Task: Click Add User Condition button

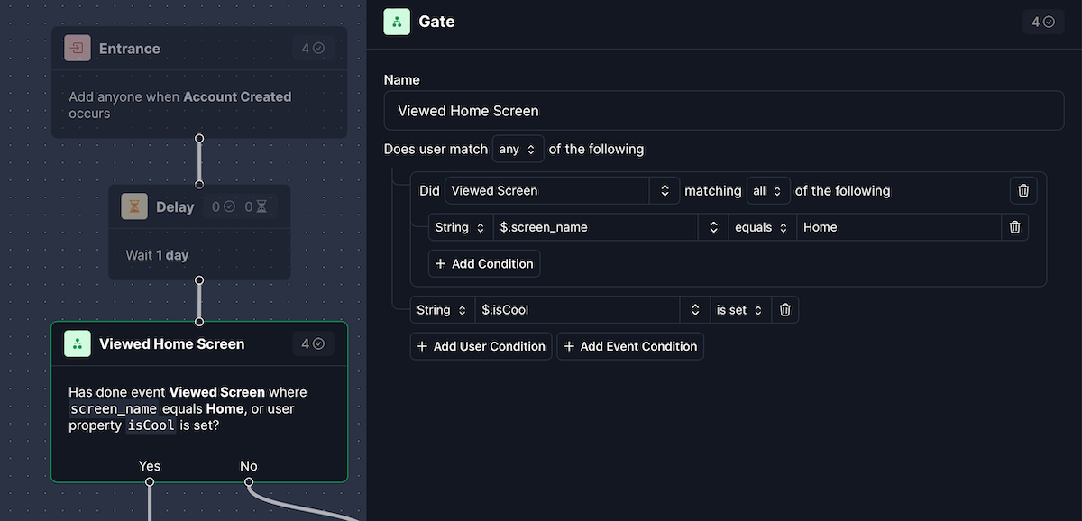Action: tap(481, 346)
